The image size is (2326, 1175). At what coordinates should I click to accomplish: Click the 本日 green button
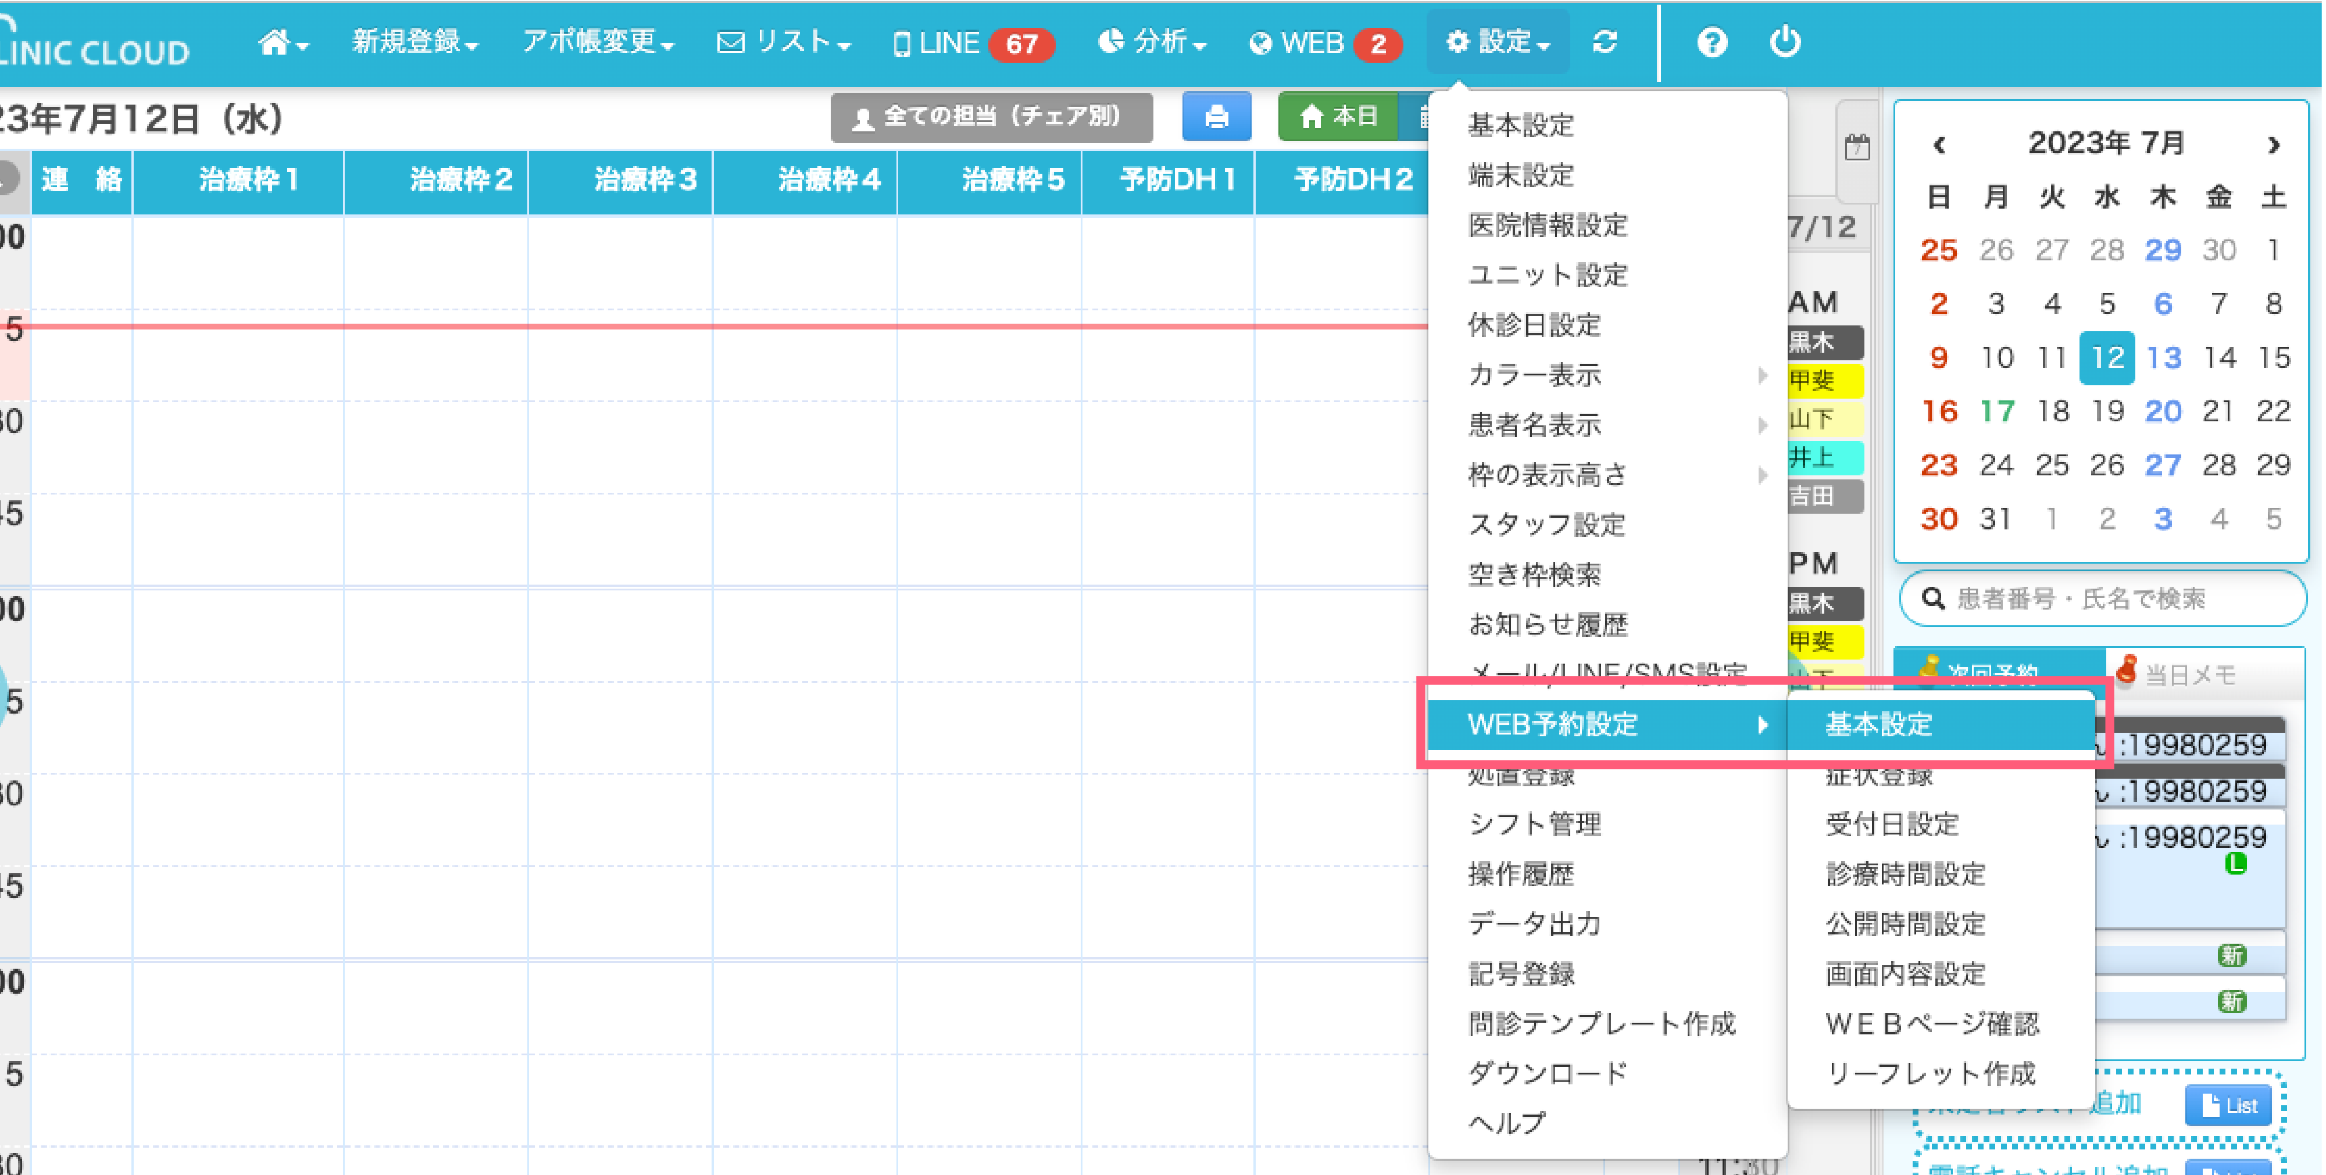click(1337, 116)
